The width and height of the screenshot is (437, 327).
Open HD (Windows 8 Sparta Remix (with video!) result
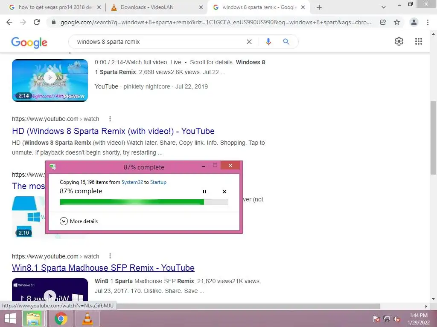click(x=113, y=131)
